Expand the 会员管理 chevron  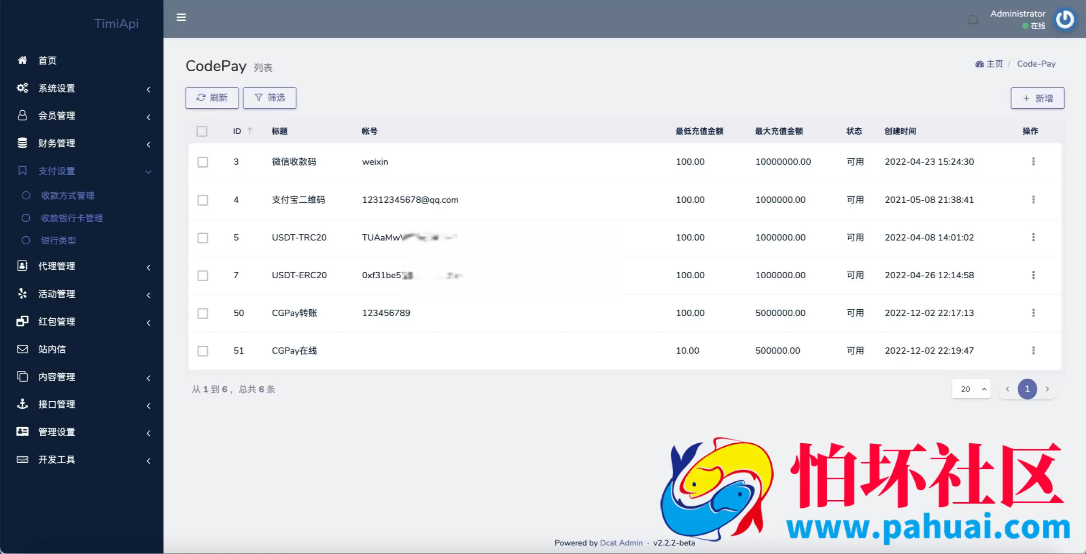(x=148, y=117)
